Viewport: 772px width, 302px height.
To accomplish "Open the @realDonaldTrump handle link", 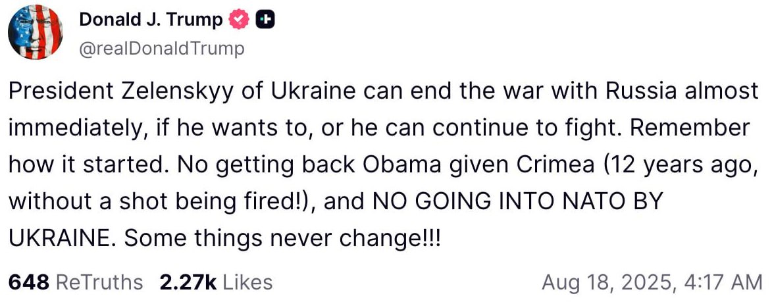I will point(161,49).
